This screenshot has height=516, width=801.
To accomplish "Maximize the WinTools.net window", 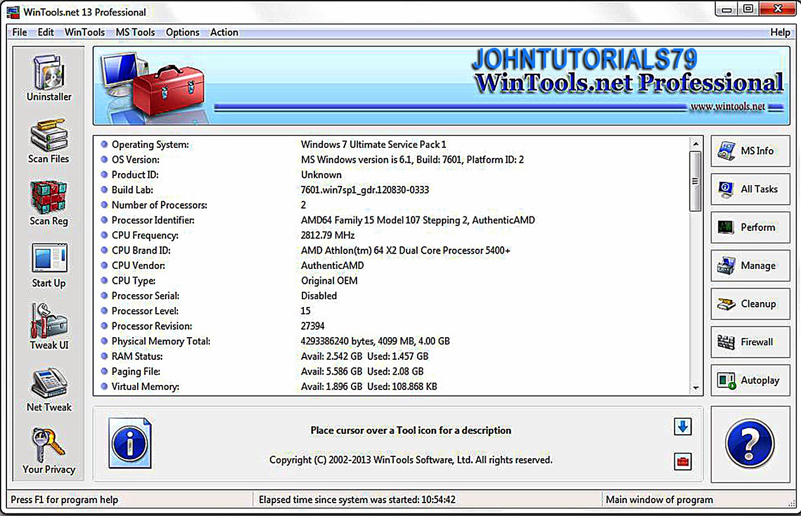I will pyautogui.click(x=748, y=9).
